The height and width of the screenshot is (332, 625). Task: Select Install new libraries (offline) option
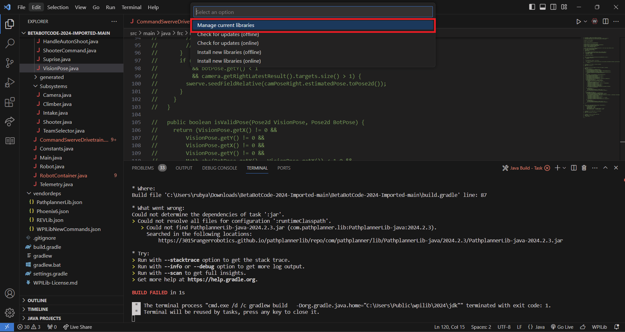[x=313, y=52]
